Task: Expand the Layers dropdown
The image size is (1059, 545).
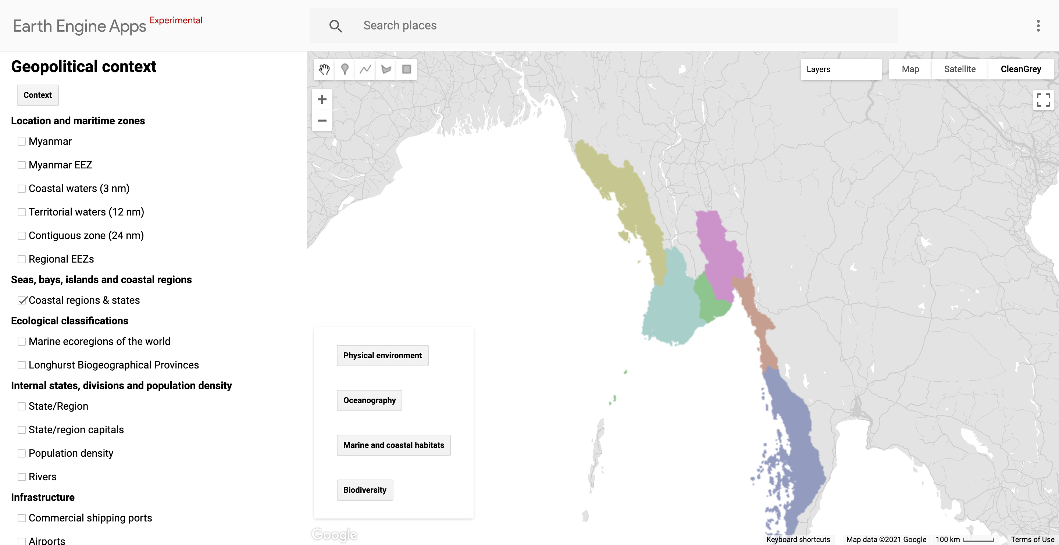Action: click(841, 69)
